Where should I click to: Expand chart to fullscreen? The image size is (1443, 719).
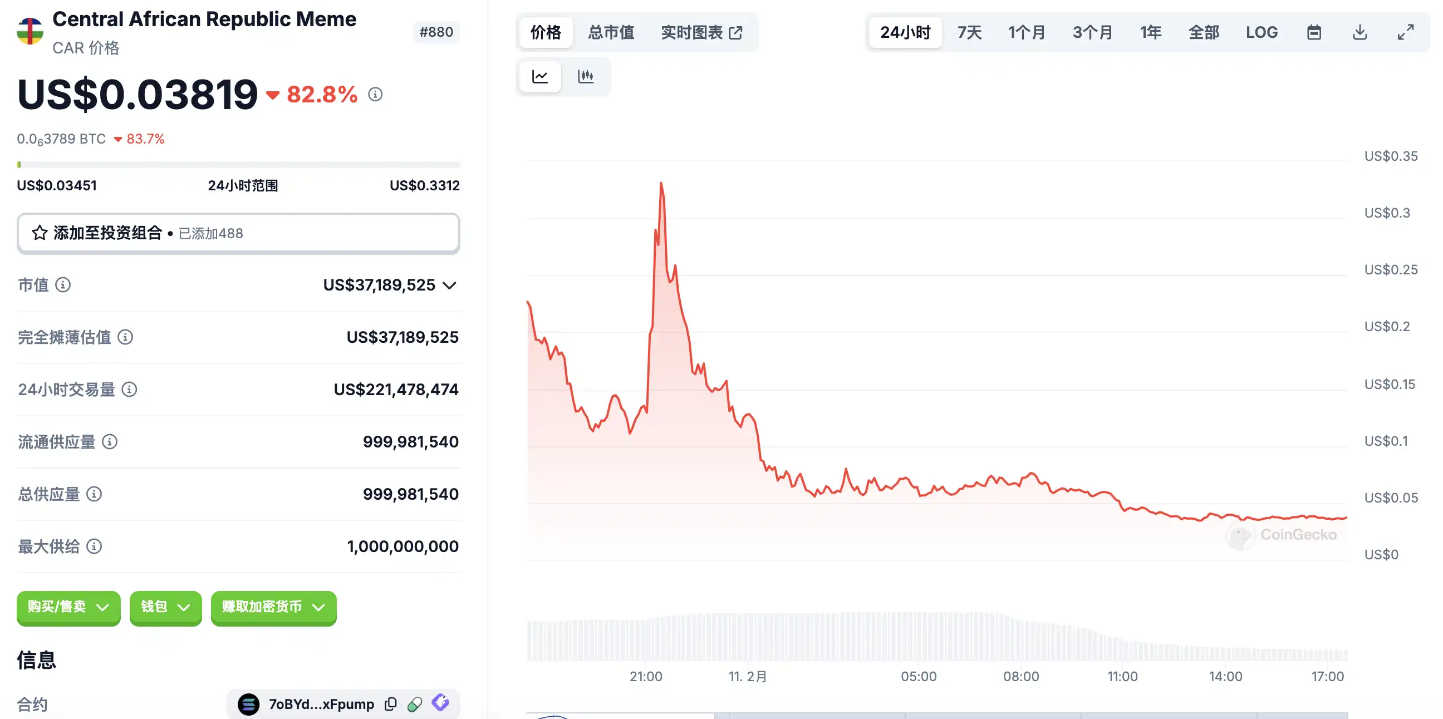1405,32
